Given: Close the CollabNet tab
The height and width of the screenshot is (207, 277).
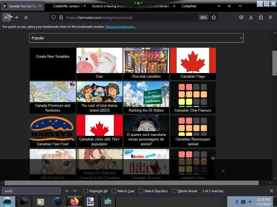Looking at the screenshot, I should (x=219, y=6).
